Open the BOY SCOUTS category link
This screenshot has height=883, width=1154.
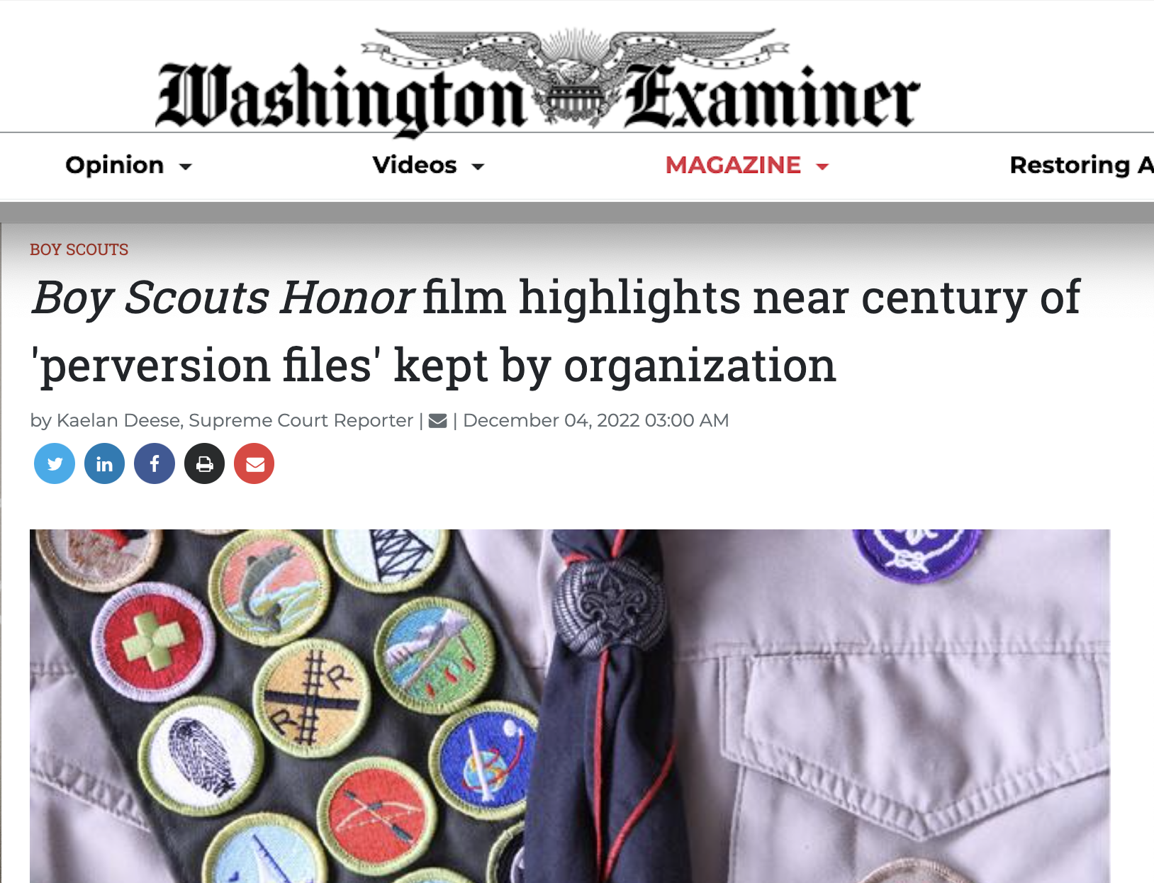point(79,249)
